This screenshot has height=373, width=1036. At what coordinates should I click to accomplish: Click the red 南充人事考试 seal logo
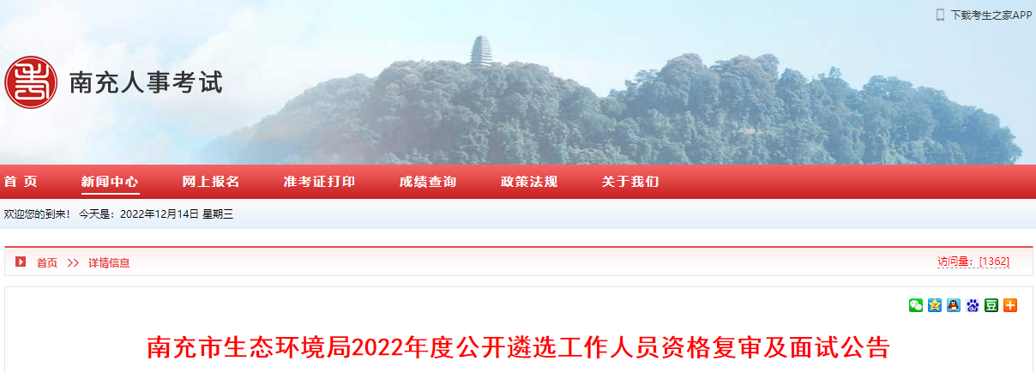tap(31, 82)
